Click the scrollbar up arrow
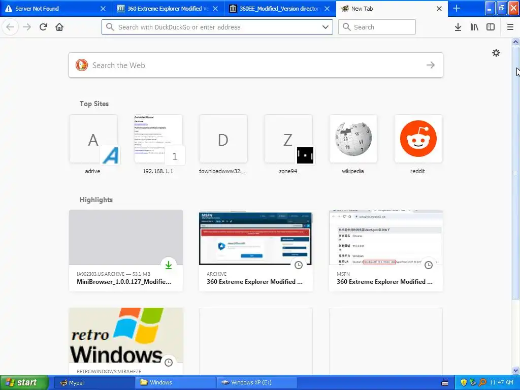The image size is (520, 390). point(515,42)
